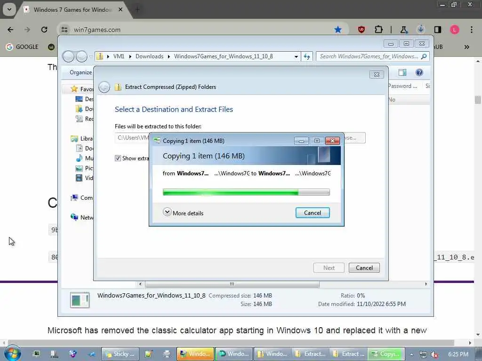Select Favorites in navigation pane
Image resolution: width=482 pixels, height=361 pixels.
(82, 89)
